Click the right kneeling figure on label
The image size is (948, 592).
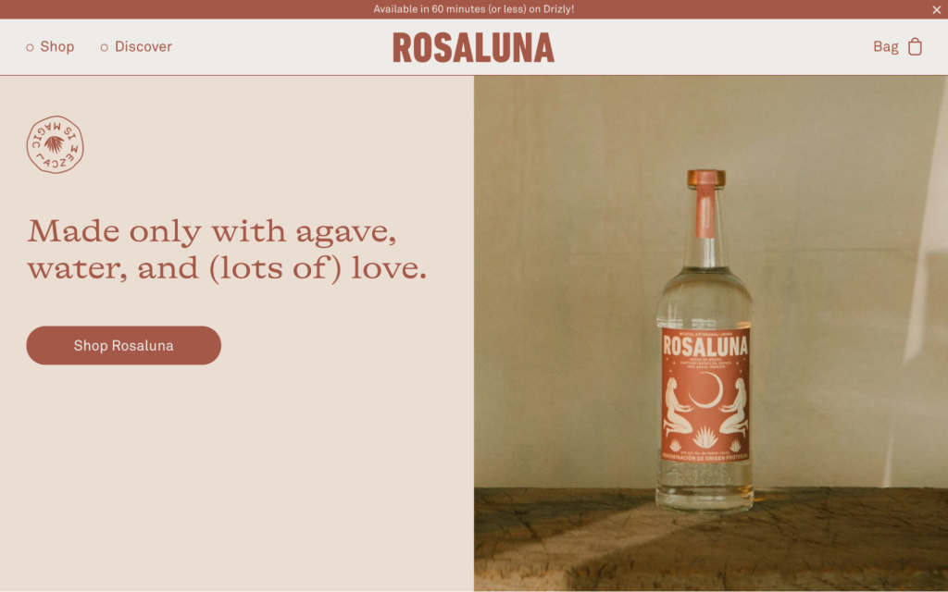(733, 407)
